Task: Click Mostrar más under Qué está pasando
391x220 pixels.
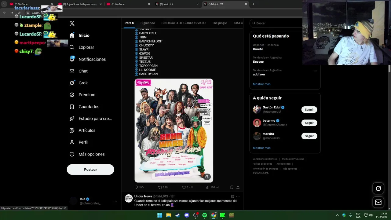Action: click(x=261, y=84)
